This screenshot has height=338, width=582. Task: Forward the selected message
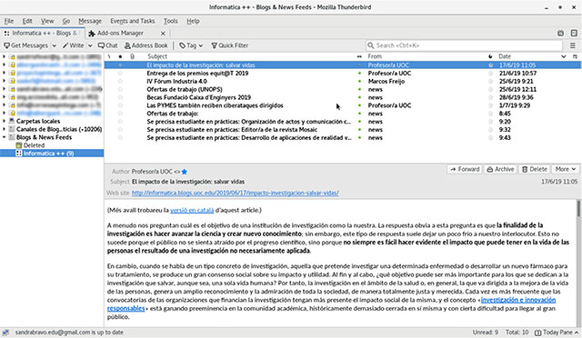[x=465, y=169]
